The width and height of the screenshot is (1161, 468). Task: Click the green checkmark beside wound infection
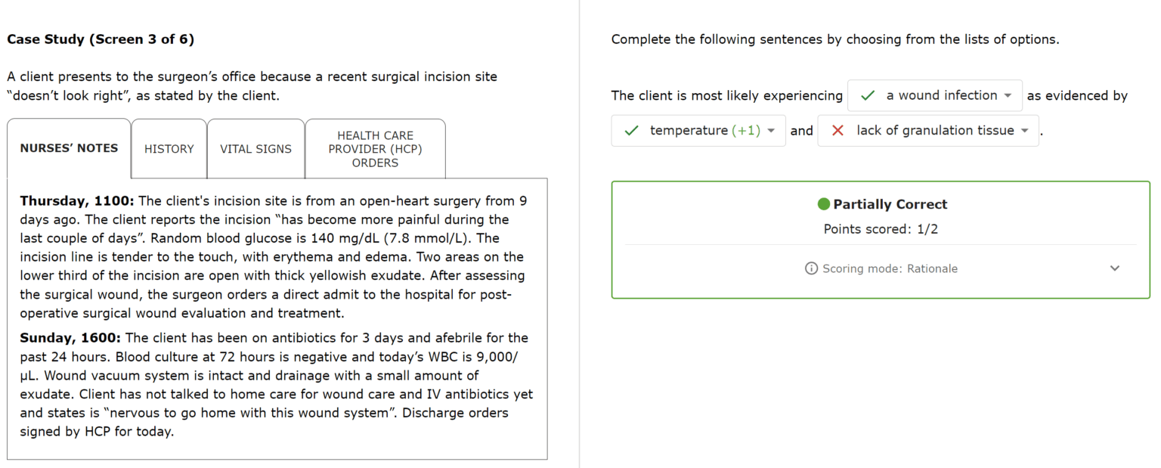pos(866,95)
